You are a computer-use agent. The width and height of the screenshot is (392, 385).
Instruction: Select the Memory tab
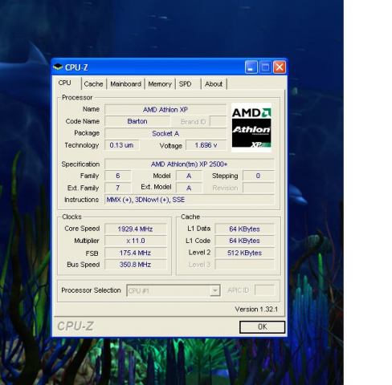tap(160, 84)
